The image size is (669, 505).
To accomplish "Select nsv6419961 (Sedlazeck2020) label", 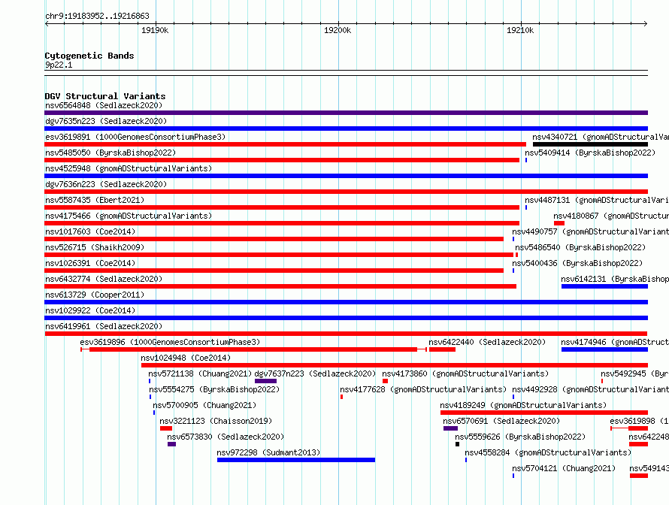I will (x=104, y=326).
